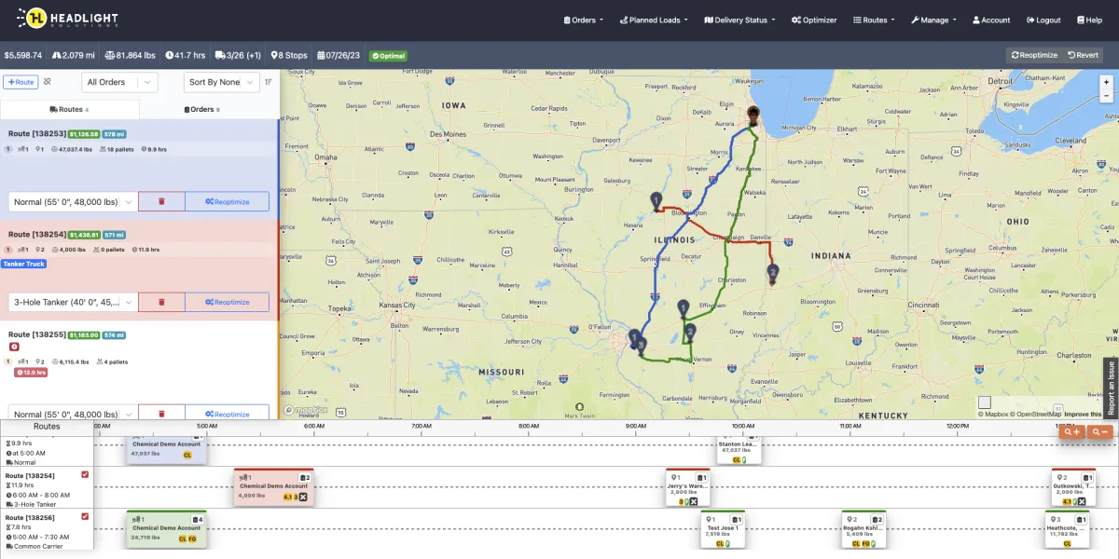Image resolution: width=1119 pixels, height=559 pixels.
Task: Switch to the Routes tab
Action: click(x=70, y=109)
